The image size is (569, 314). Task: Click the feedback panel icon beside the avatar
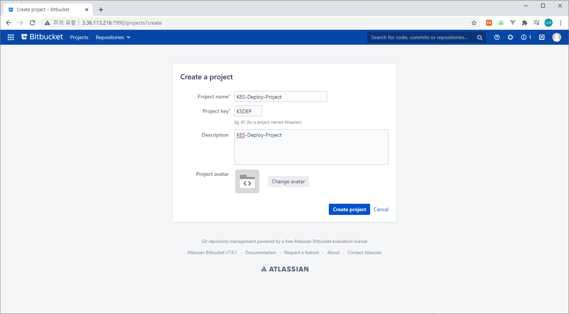pyautogui.click(x=542, y=37)
